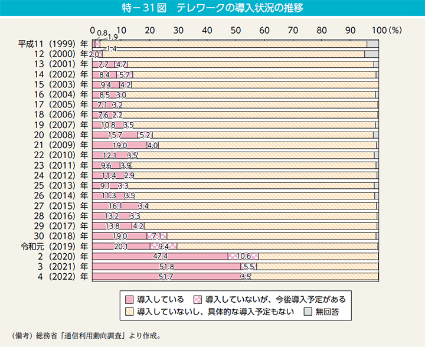425x347 pixels.
Task: Click the pink '導入している' legend swatch
Action: point(129,300)
